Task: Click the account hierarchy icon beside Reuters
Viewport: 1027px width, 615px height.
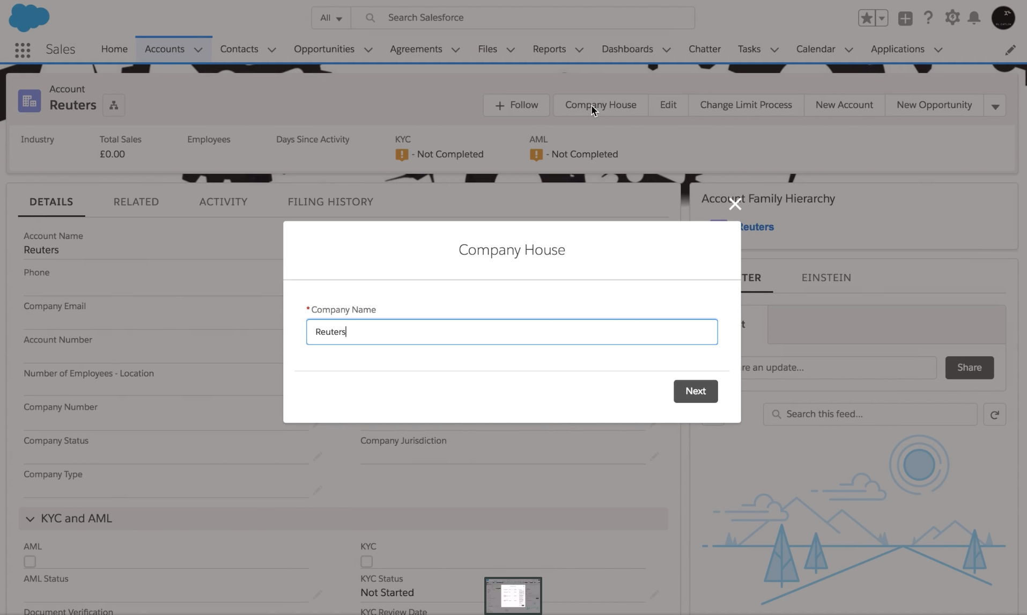Action: (114, 105)
